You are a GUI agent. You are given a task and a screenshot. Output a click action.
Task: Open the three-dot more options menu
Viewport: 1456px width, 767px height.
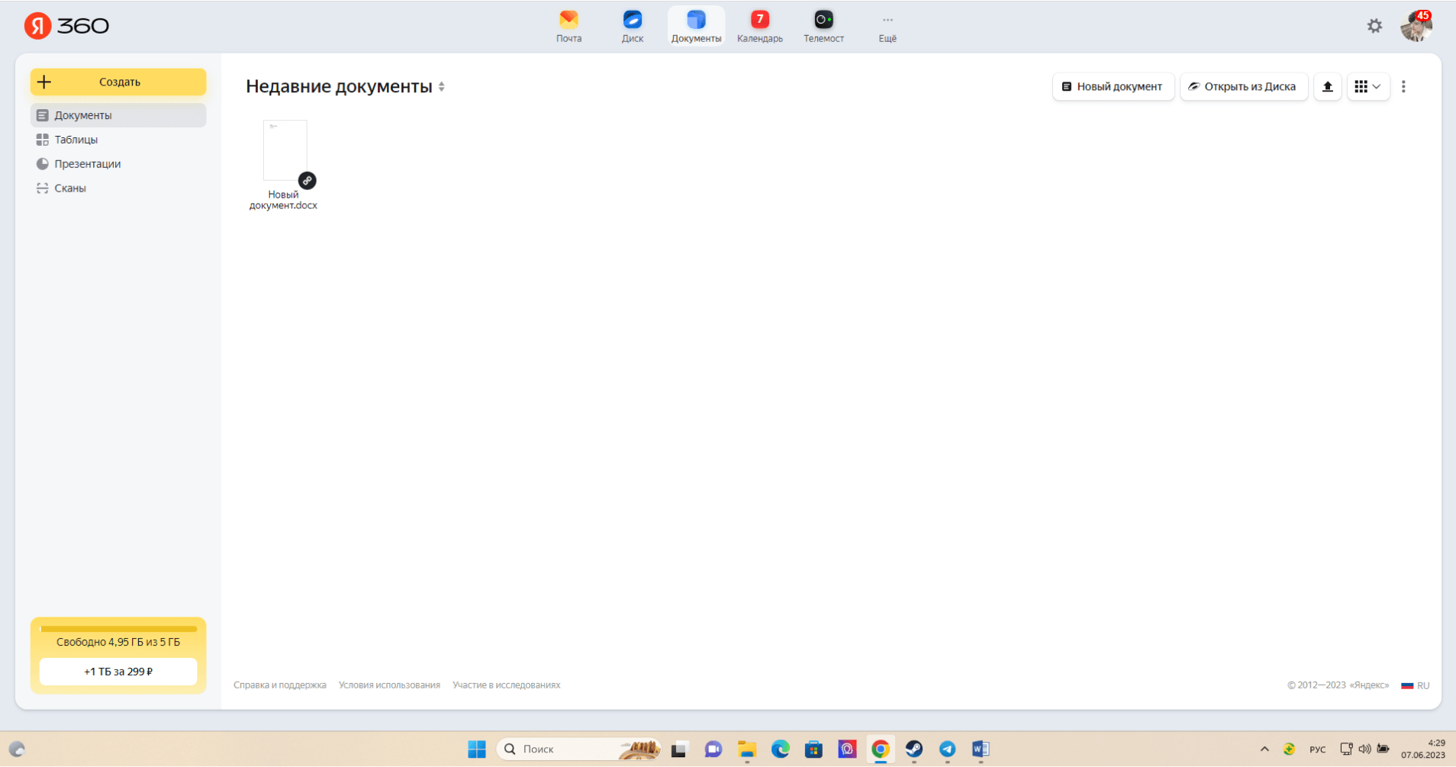(1403, 87)
